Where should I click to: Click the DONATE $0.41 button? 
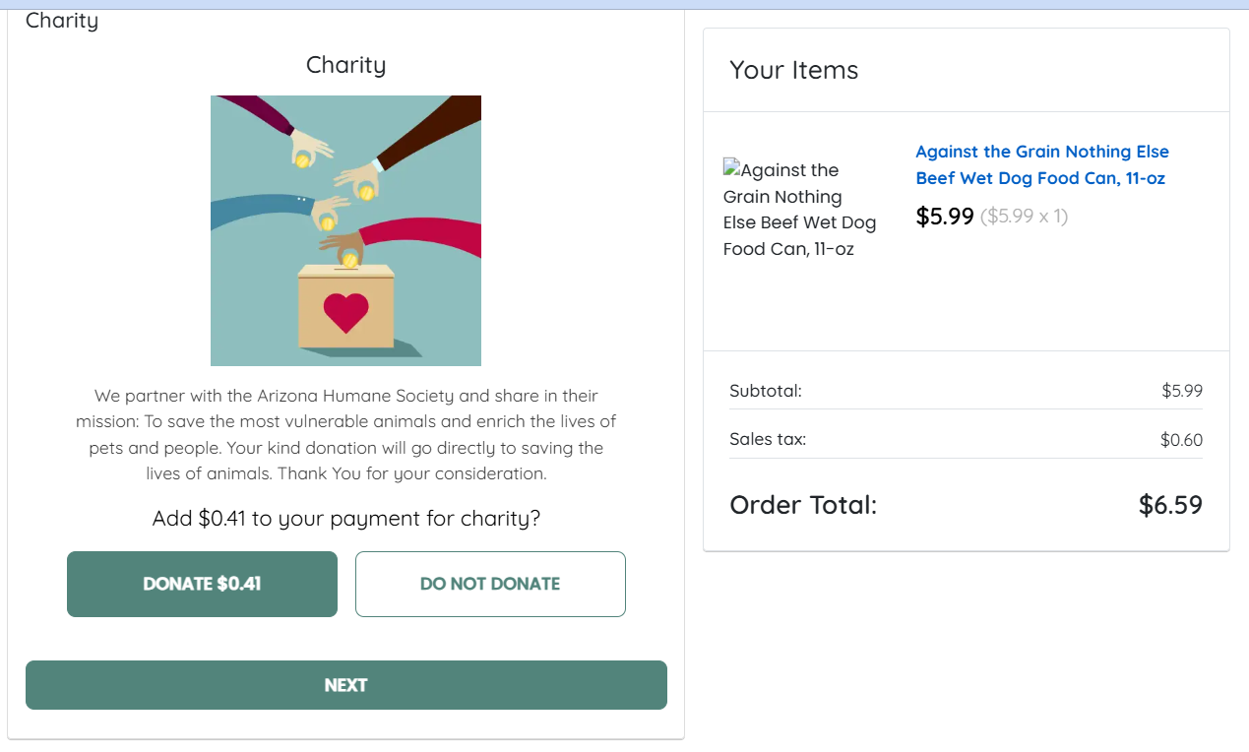tap(202, 584)
